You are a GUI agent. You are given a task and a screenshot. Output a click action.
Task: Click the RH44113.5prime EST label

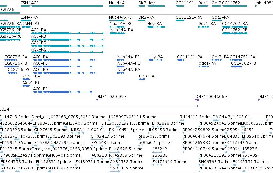click(x=196, y=117)
